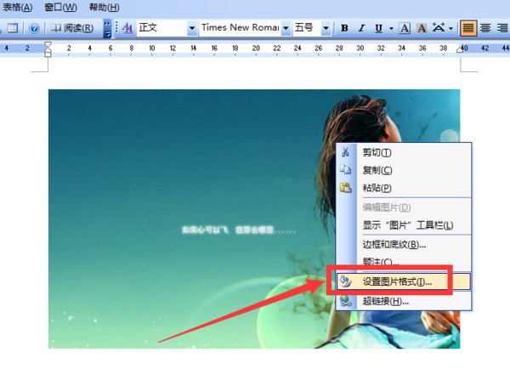The width and height of the screenshot is (510, 386).
Task: Click the text caption inside the picture
Action: click(x=238, y=230)
